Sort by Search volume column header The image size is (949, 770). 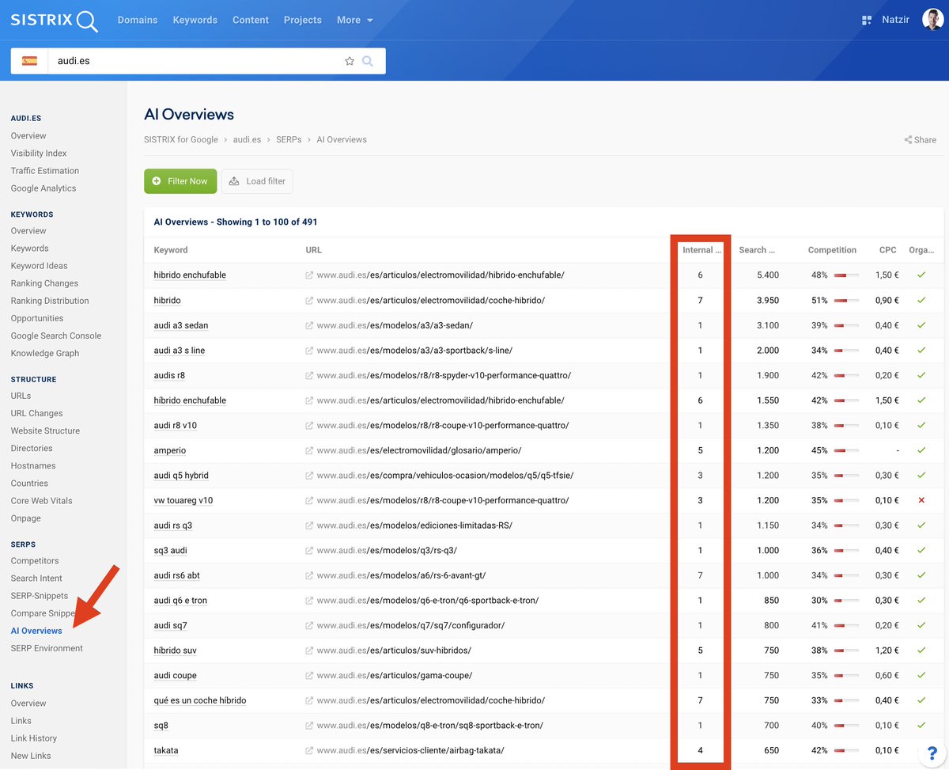758,250
